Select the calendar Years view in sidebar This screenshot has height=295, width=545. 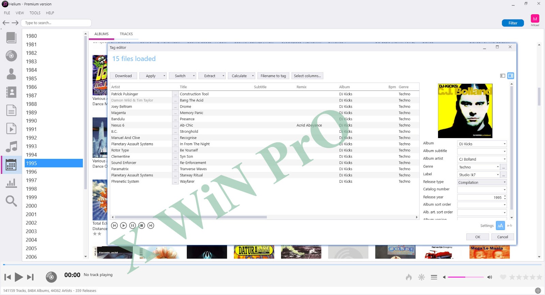coord(11,165)
